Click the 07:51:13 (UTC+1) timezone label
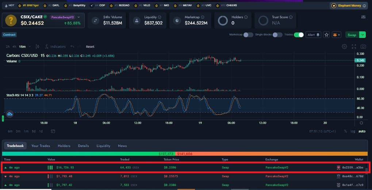 coord(323,131)
